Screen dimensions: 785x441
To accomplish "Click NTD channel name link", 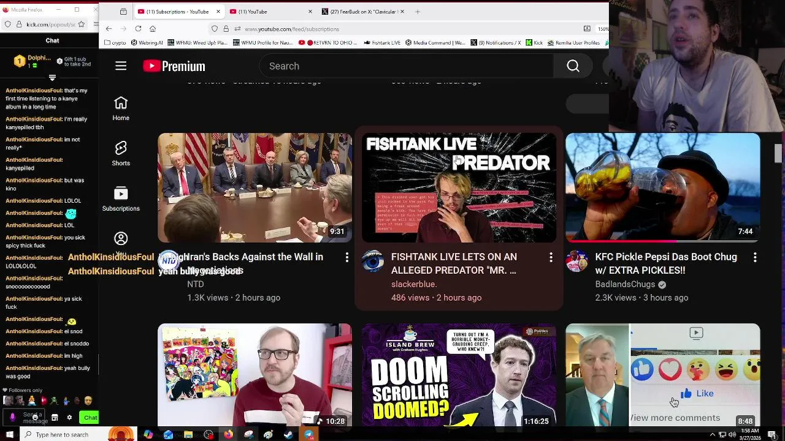I will point(196,284).
